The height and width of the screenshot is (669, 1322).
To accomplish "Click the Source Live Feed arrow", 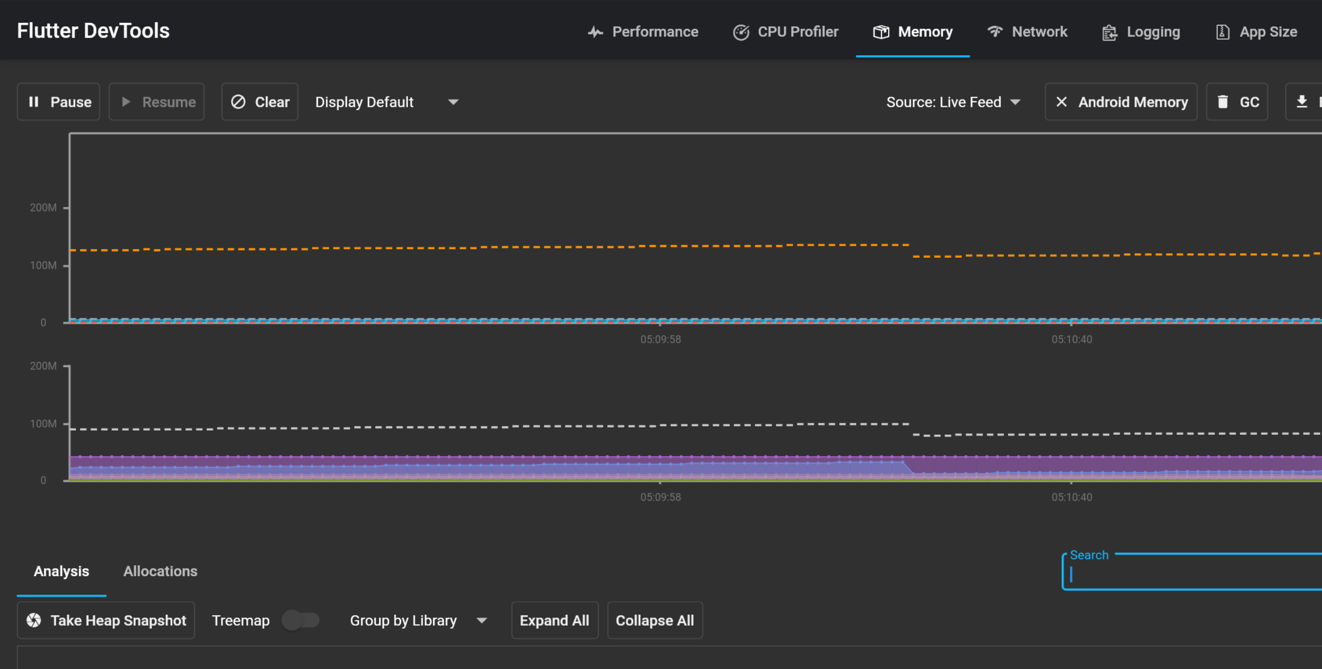I will click(x=1015, y=102).
